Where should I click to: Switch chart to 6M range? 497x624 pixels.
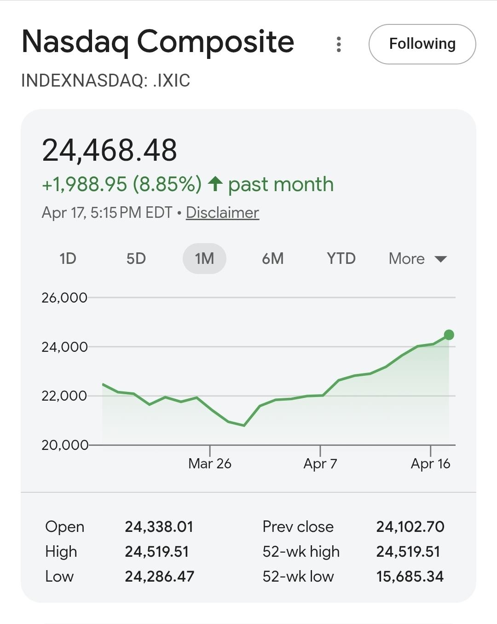coord(272,259)
